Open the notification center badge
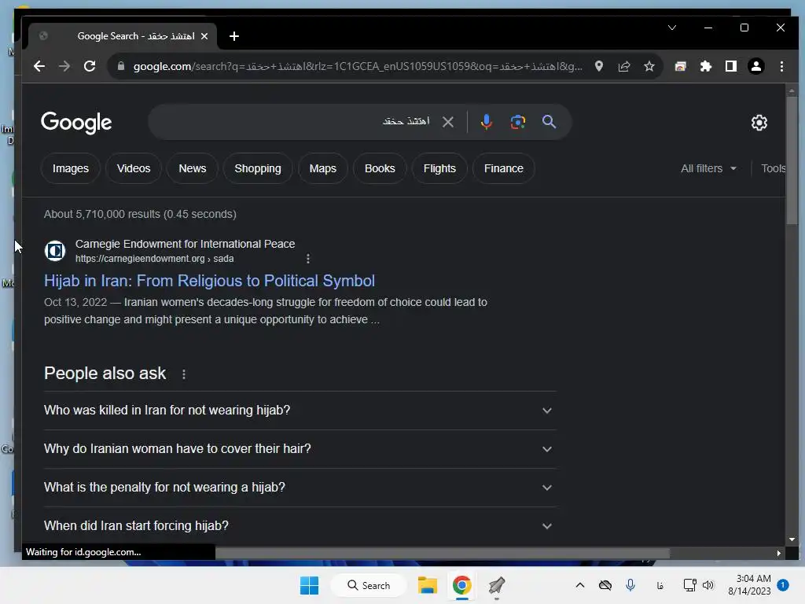The image size is (805, 604). (782, 585)
